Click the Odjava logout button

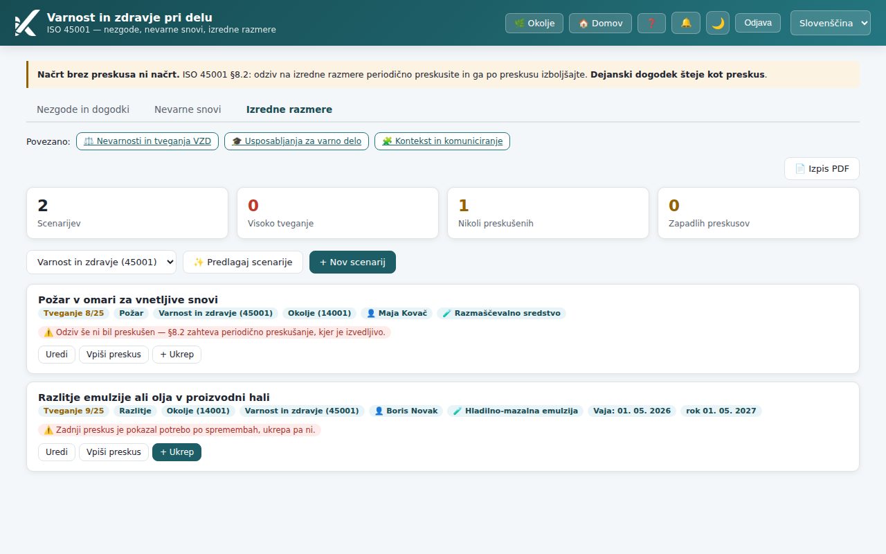758,23
